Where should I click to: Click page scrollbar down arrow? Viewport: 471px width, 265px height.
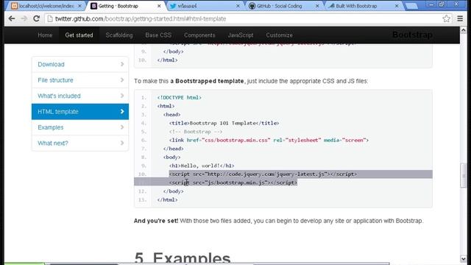463,258
